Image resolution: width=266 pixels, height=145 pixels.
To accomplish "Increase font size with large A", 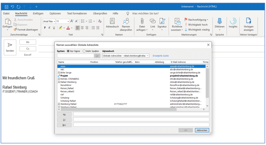I will coord(72,21).
